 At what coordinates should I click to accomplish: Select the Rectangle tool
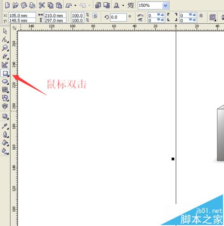[5, 73]
